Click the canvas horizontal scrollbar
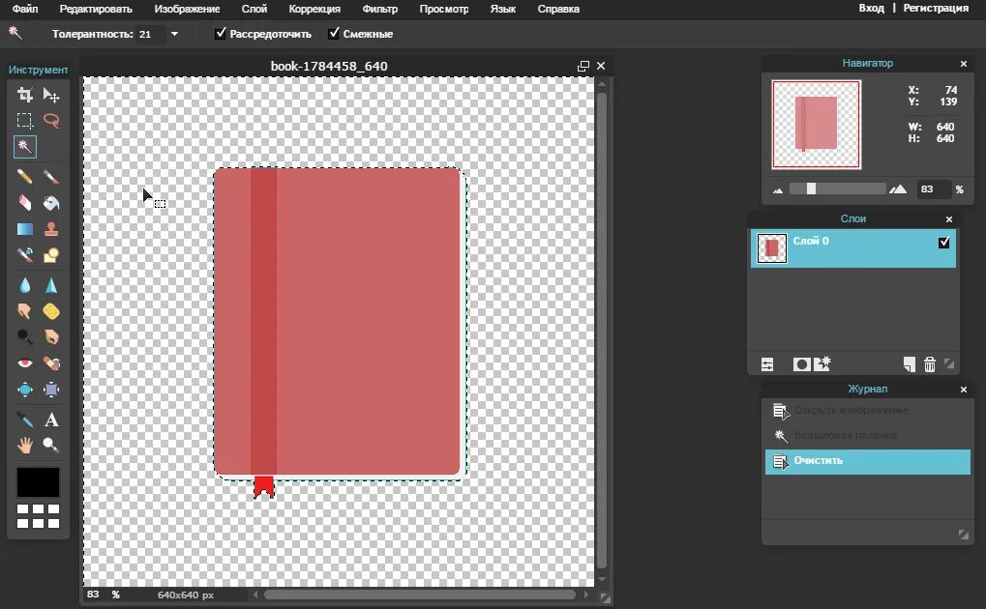Image resolution: width=986 pixels, height=609 pixels. coord(419,594)
